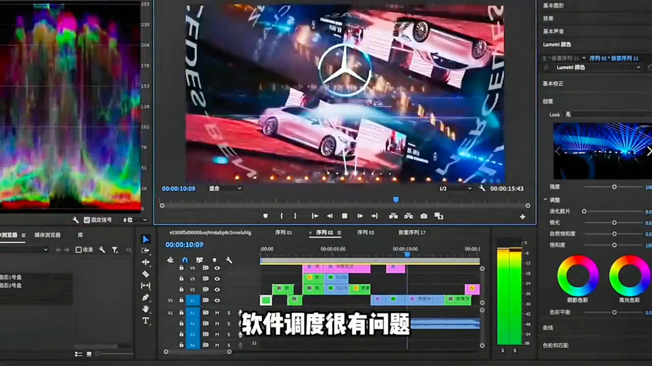This screenshot has height=366, width=652.
Task: Hide track V4 with eye icon
Action: (217, 268)
